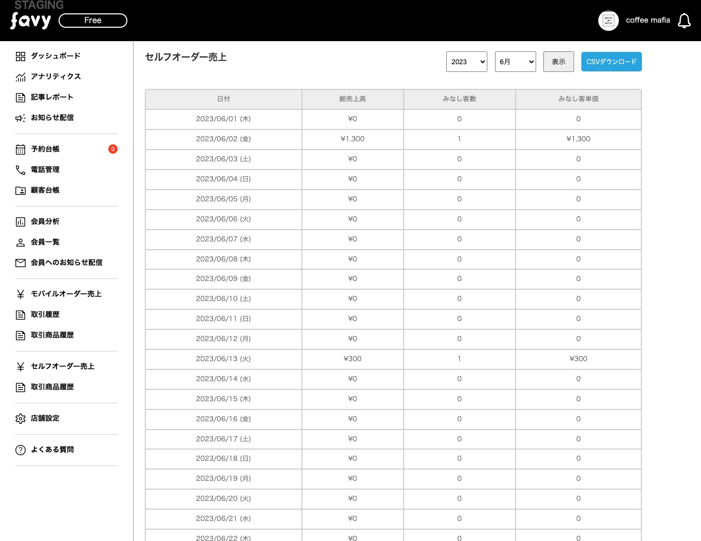Open セルフオーダー売上 sidebar item
701x541 pixels.
[x=63, y=366]
